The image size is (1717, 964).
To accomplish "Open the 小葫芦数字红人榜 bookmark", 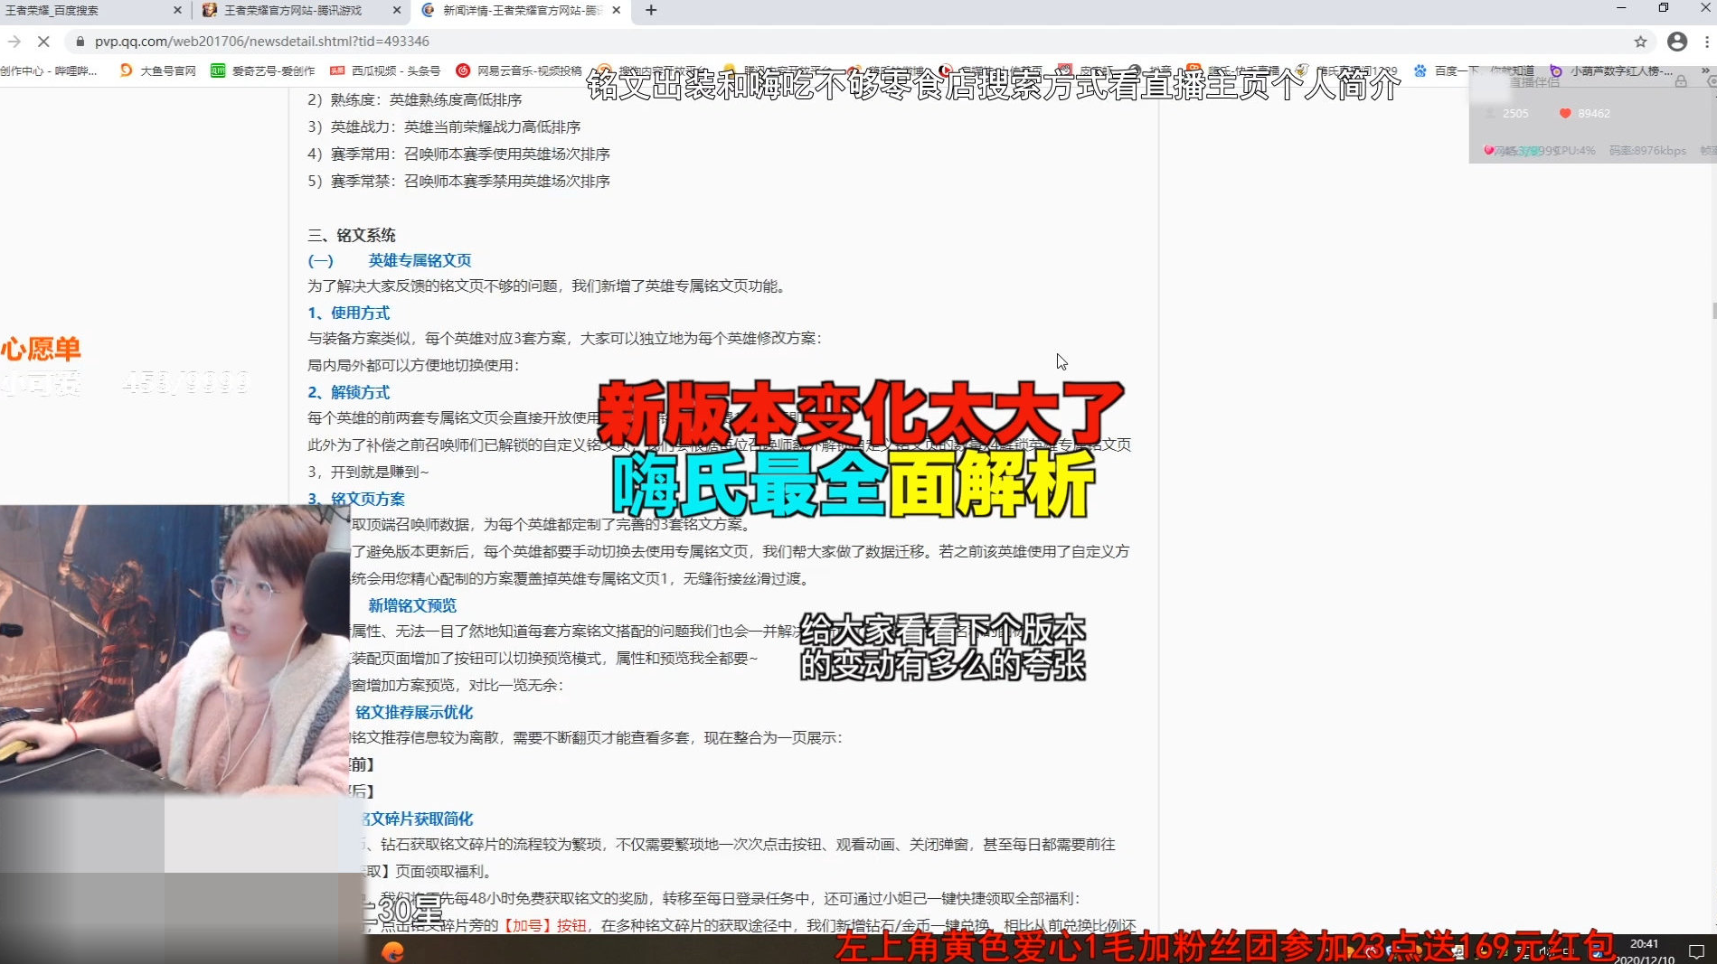I will click(x=1612, y=70).
